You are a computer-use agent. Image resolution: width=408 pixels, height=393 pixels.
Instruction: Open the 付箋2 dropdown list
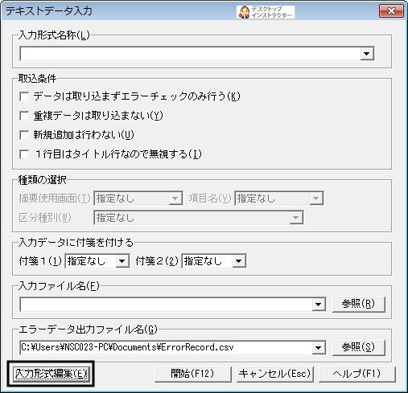pyautogui.click(x=239, y=261)
